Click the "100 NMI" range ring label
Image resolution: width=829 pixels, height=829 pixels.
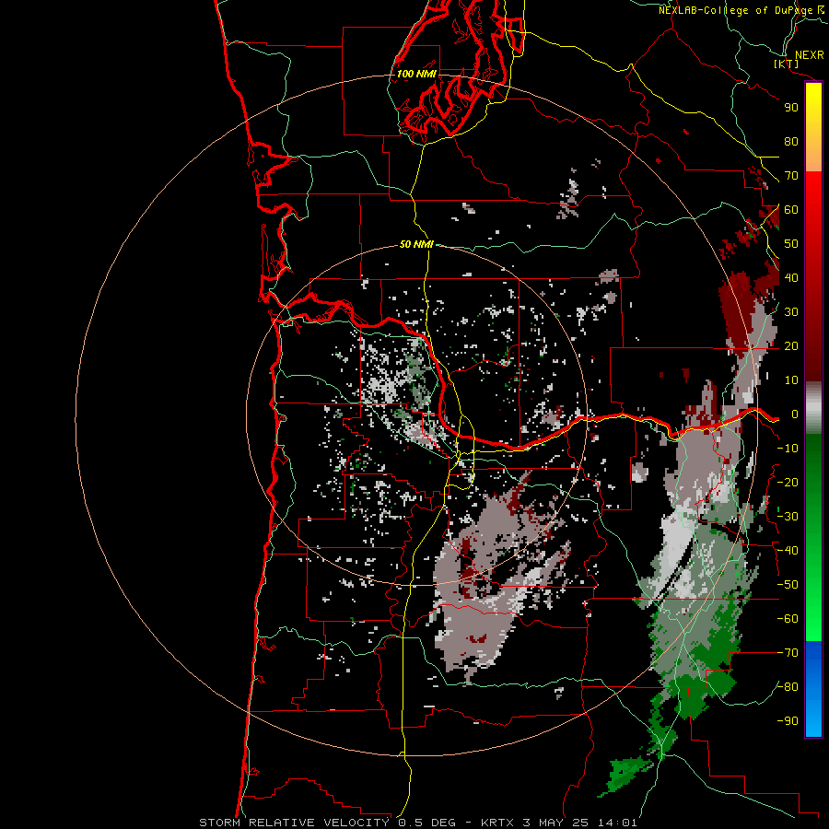(416, 74)
